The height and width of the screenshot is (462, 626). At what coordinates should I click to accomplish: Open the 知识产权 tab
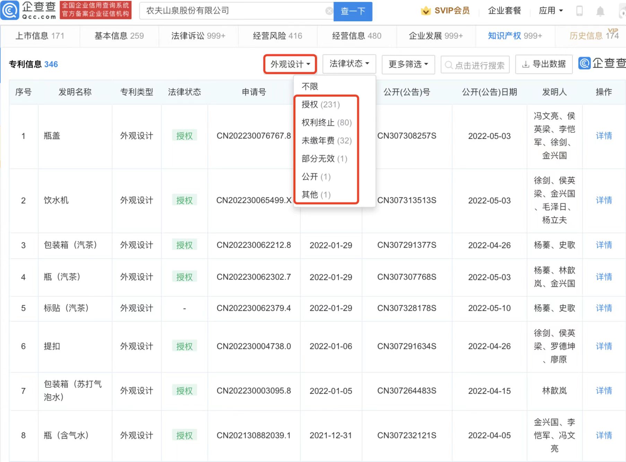pyautogui.click(x=515, y=36)
